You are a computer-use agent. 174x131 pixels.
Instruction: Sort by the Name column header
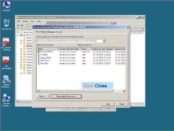[x=48, y=49]
